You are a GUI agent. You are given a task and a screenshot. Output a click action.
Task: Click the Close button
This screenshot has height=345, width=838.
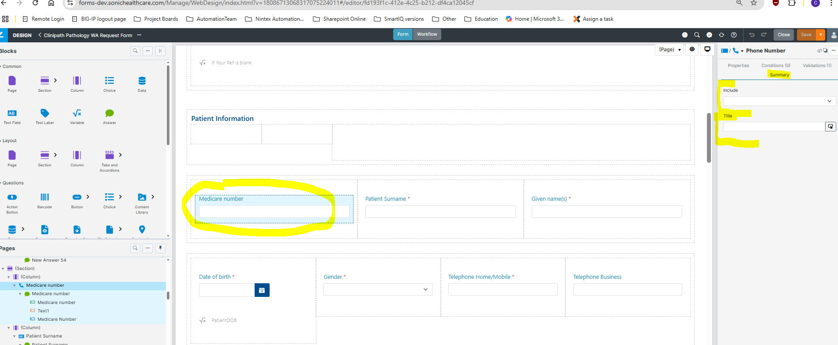pos(783,35)
